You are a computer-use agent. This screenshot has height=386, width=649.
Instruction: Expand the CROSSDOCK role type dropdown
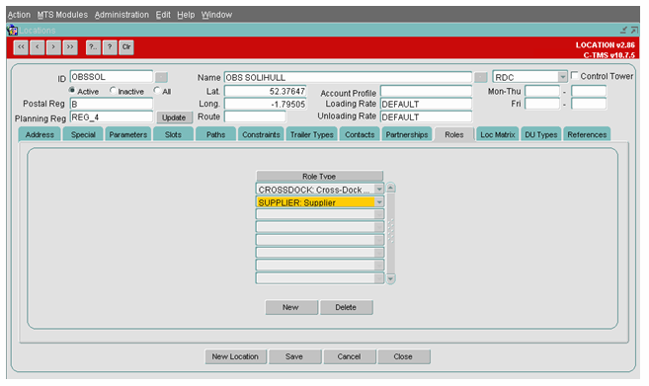pos(378,190)
